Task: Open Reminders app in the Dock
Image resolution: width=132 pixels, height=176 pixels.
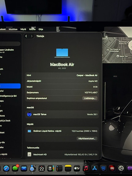Action: (x=59, y=168)
